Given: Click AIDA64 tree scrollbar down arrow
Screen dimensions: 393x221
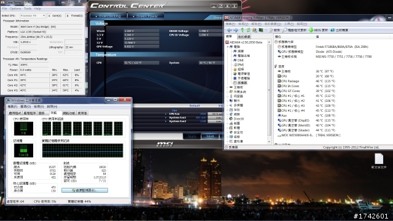Looking at the screenshot, I should tap(269, 142).
